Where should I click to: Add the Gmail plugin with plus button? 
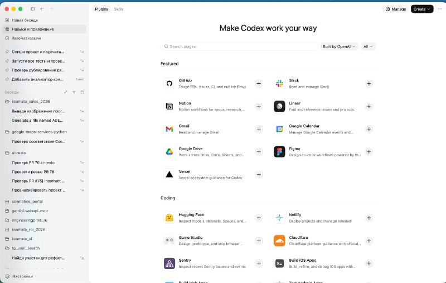click(259, 129)
